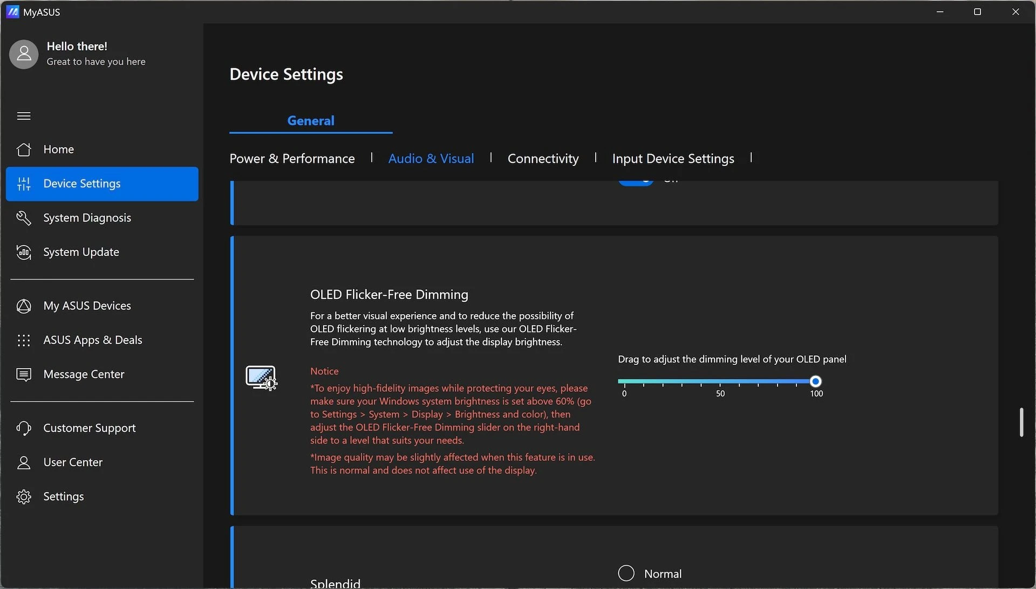Click the Hello there! greeting text
The height and width of the screenshot is (589, 1036).
point(77,46)
